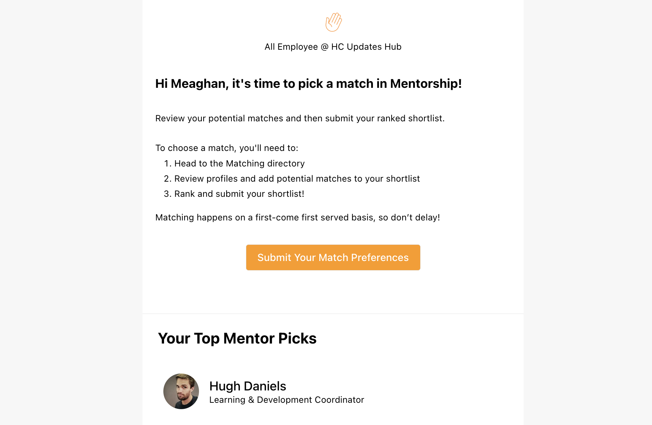
Task: Click the Learning & Development Coordinator job title
Action: tap(286, 400)
